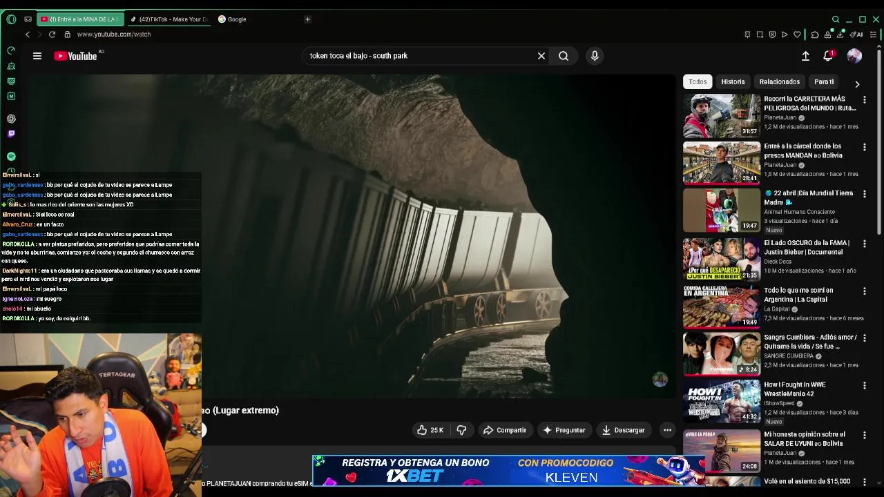884x497 pixels.
Task: Select the Todos filter chip
Action: (x=698, y=81)
